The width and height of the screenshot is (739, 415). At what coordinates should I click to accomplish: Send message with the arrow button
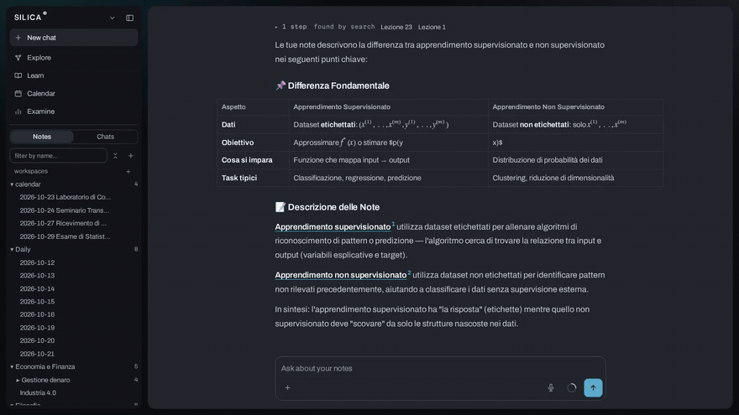click(593, 387)
